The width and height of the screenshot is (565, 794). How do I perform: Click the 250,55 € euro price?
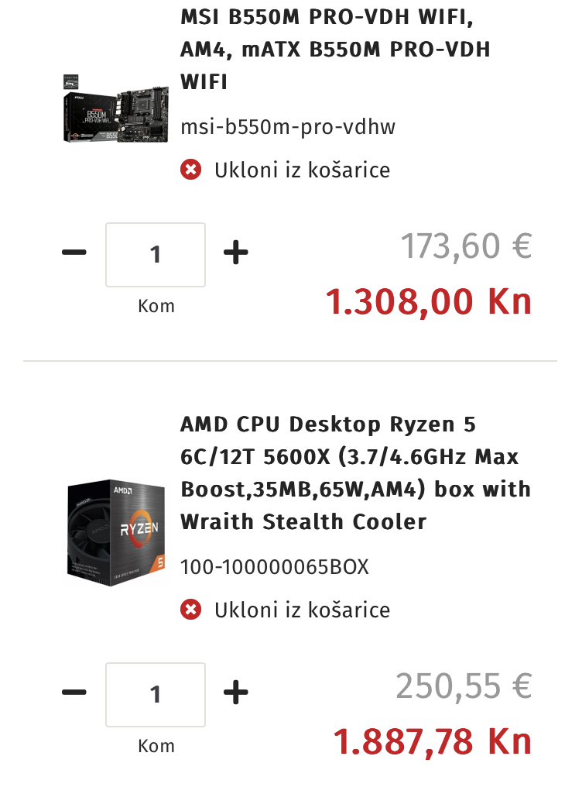tap(464, 686)
